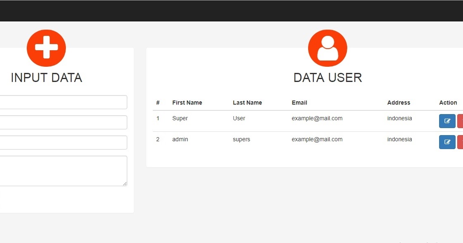Edit the Super User row
Viewport: 463px width, 243px height.
[x=447, y=121]
